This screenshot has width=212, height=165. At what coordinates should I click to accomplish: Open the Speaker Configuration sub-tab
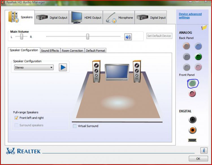(24, 50)
